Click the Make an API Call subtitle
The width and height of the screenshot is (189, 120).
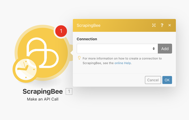click(43, 99)
